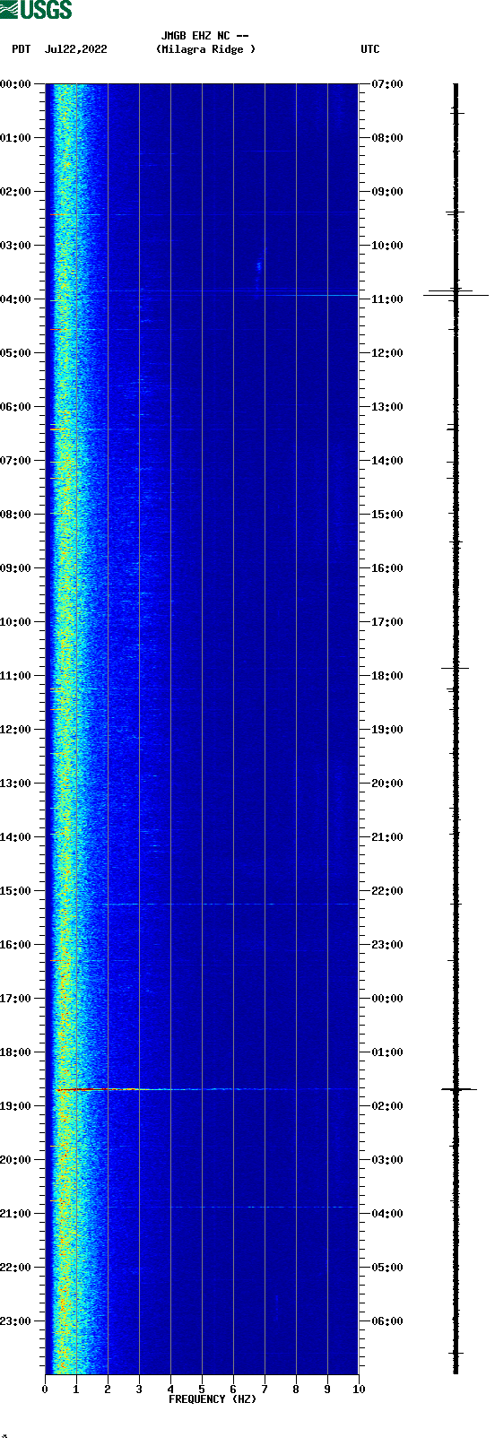Click the 1 Hz frequency tick label
495x1446 pixels.
pyautogui.click(x=76, y=1390)
